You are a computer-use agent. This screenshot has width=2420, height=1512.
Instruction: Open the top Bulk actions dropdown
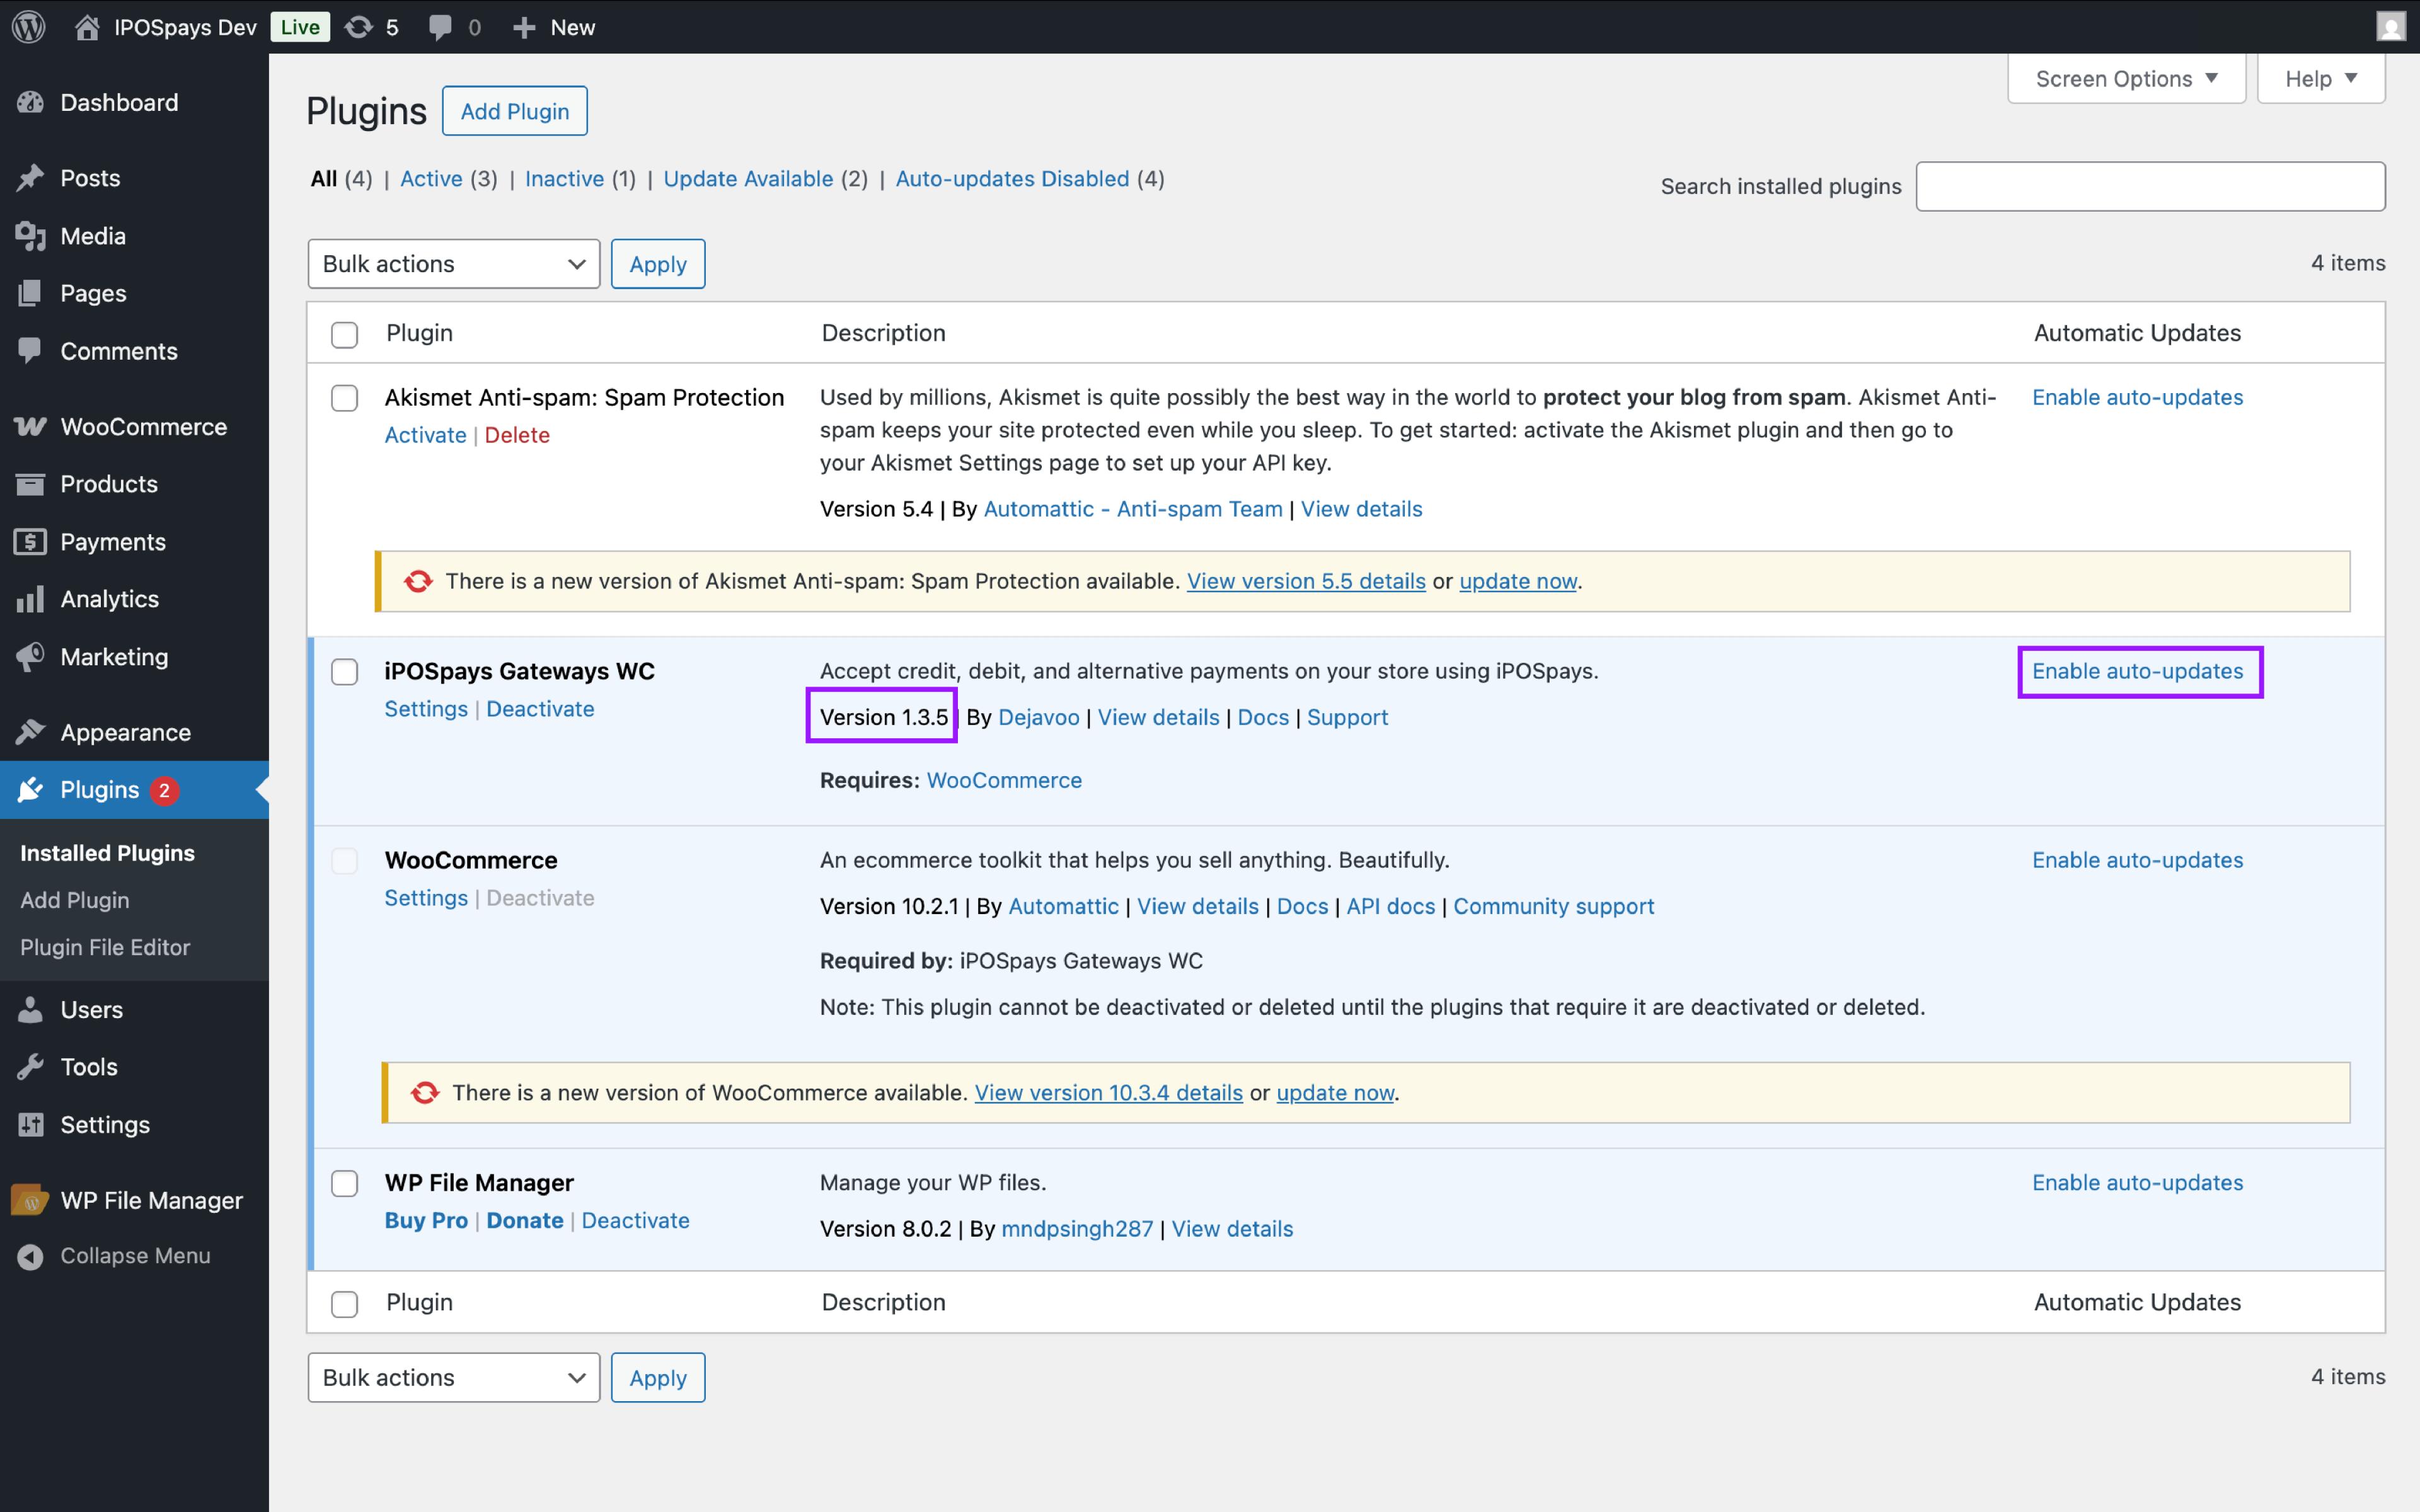(453, 264)
